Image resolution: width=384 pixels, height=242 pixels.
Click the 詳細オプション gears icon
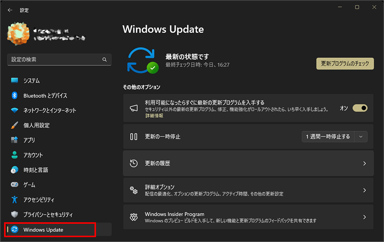click(x=134, y=190)
